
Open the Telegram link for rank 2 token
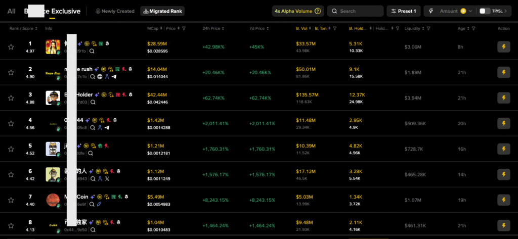[114, 77]
